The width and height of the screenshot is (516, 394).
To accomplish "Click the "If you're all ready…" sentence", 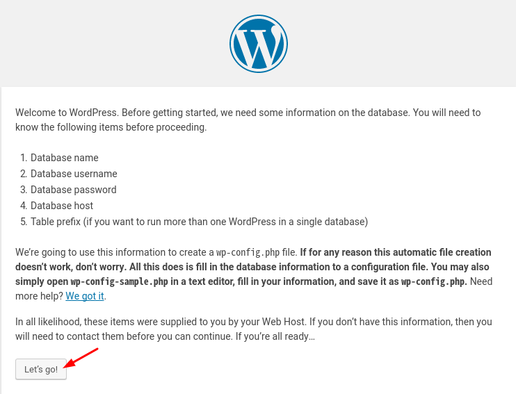I will (x=275, y=336).
